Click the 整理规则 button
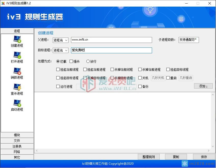216x168 pixels. pos(149,157)
